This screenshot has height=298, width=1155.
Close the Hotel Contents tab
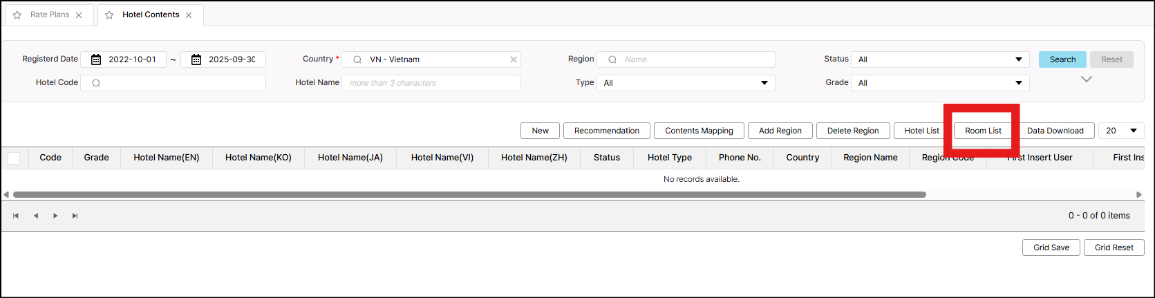(189, 15)
